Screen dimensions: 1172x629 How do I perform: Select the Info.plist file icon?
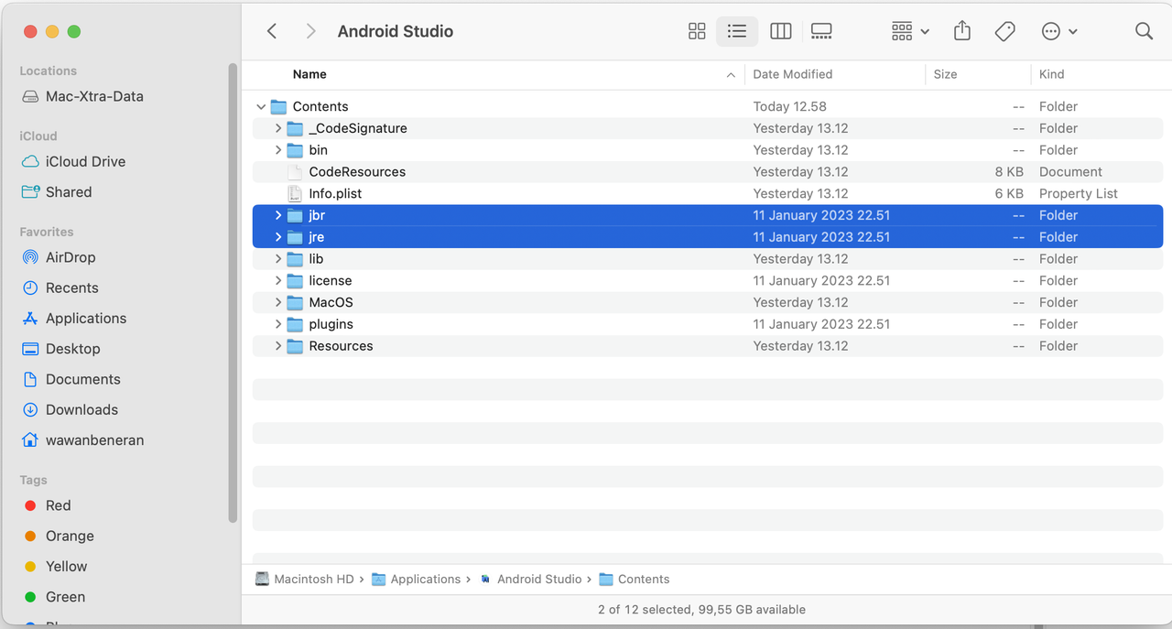[295, 193]
